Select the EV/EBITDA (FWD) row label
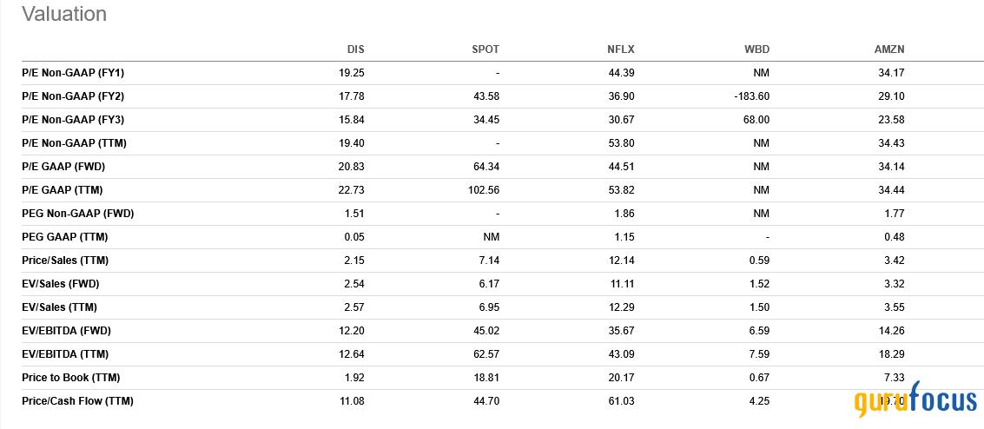The width and height of the screenshot is (984, 429). pos(67,331)
